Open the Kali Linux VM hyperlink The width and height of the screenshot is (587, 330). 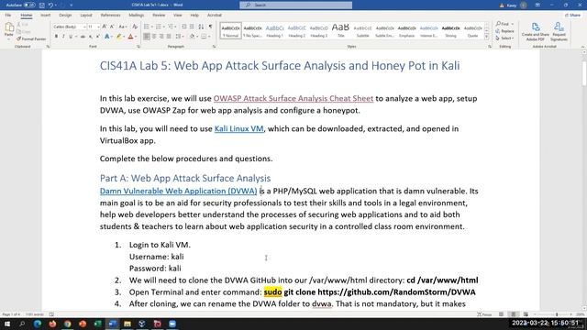coord(238,129)
